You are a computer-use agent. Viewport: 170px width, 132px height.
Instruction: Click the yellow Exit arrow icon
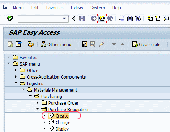(102, 18)
